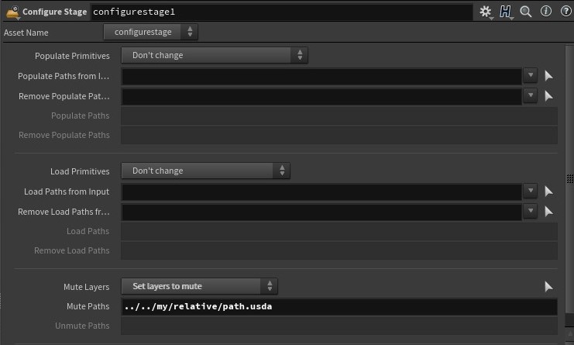Open the node info (i) icon
Image resolution: width=574 pixels, height=345 pixels.
click(x=546, y=12)
